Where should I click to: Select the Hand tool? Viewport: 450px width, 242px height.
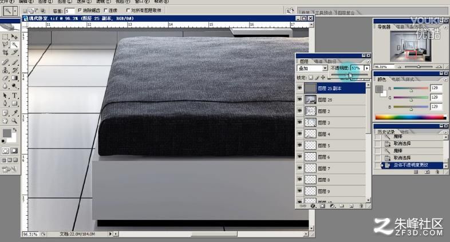click(6, 121)
